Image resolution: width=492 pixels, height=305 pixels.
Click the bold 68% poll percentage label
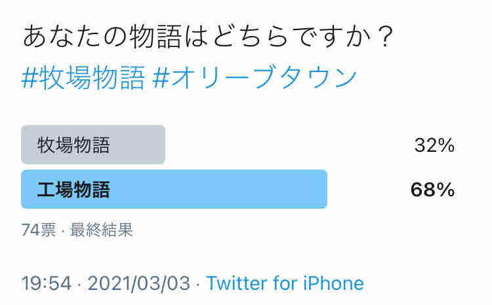432,190
